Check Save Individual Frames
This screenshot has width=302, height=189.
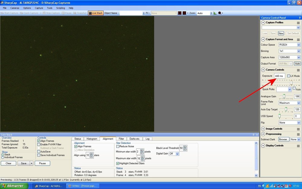point(39,155)
